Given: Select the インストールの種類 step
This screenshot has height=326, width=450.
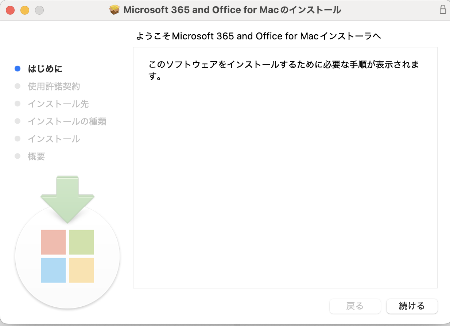Looking at the screenshot, I should coord(67,121).
